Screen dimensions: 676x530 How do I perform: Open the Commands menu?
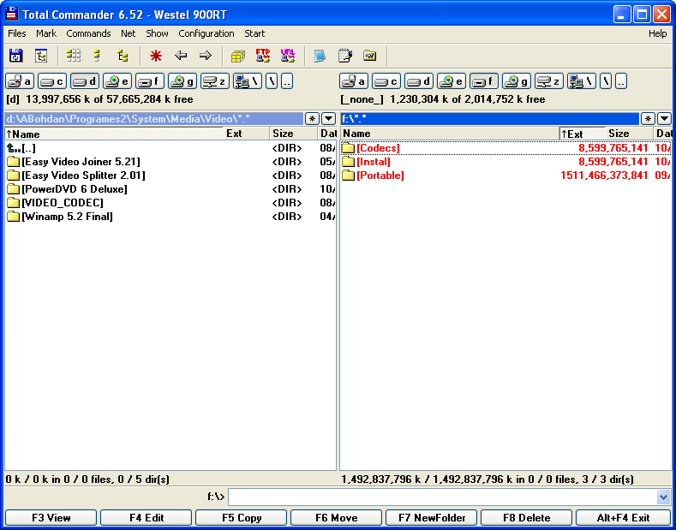tap(88, 33)
